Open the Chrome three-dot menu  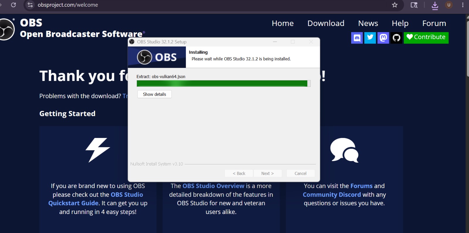[x=463, y=5]
